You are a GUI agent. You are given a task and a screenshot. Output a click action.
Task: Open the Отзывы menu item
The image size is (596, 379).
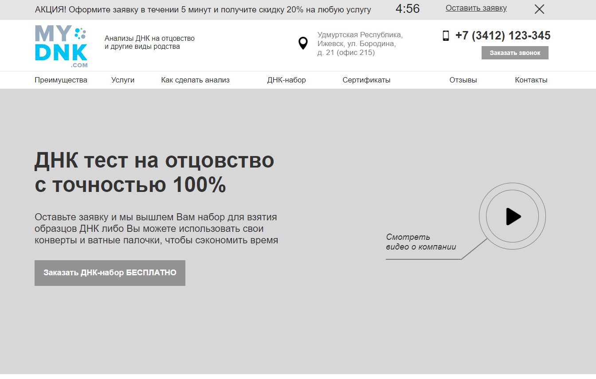coord(463,80)
